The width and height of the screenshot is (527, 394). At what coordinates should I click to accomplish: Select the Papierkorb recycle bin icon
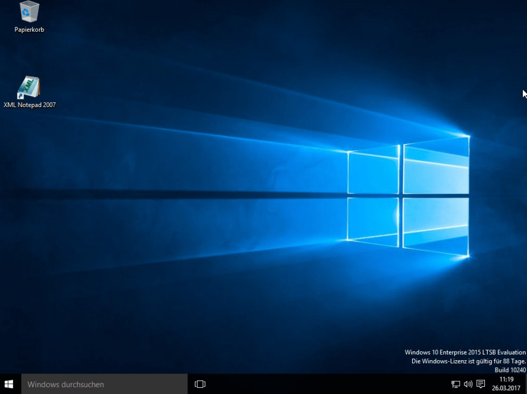29,12
